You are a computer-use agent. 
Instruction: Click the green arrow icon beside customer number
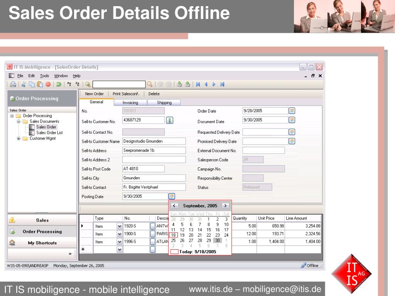pos(170,120)
